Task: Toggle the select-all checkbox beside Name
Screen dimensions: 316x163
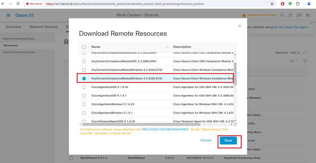Action: tap(84, 47)
